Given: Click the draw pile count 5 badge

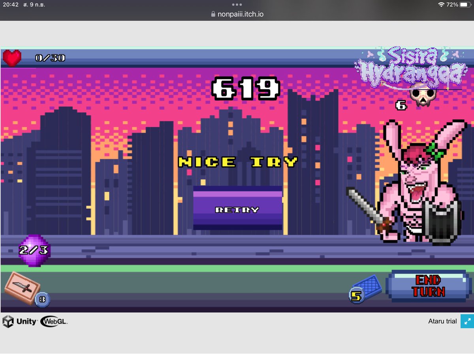Looking at the screenshot, I should coord(356,296).
